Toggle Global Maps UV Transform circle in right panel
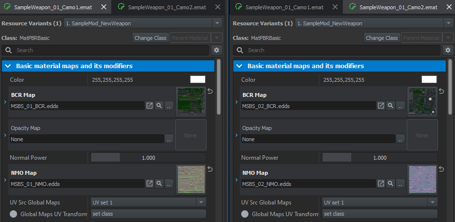 (245, 214)
